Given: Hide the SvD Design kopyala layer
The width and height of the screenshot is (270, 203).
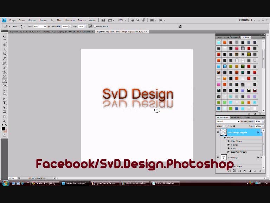Looking at the screenshot, I should pyautogui.click(x=218, y=132).
